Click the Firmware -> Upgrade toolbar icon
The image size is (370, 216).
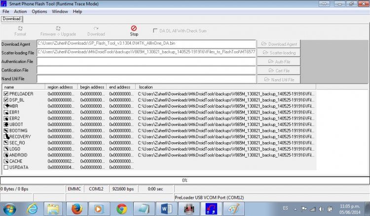[58, 29]
